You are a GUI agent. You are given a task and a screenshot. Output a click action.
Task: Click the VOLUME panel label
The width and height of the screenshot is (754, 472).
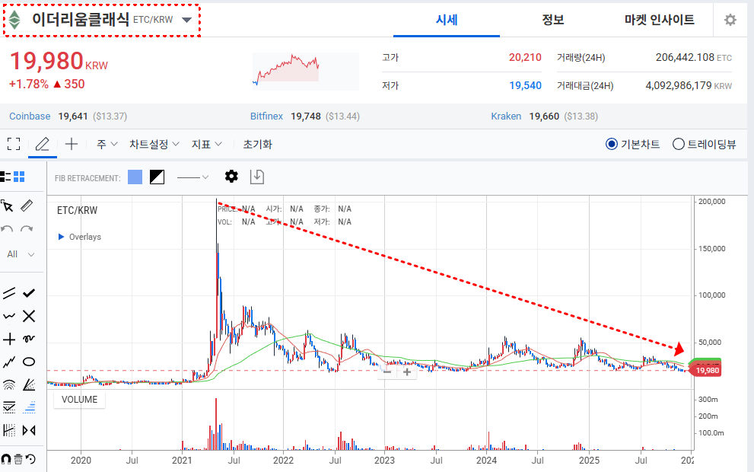click(79, 400)
